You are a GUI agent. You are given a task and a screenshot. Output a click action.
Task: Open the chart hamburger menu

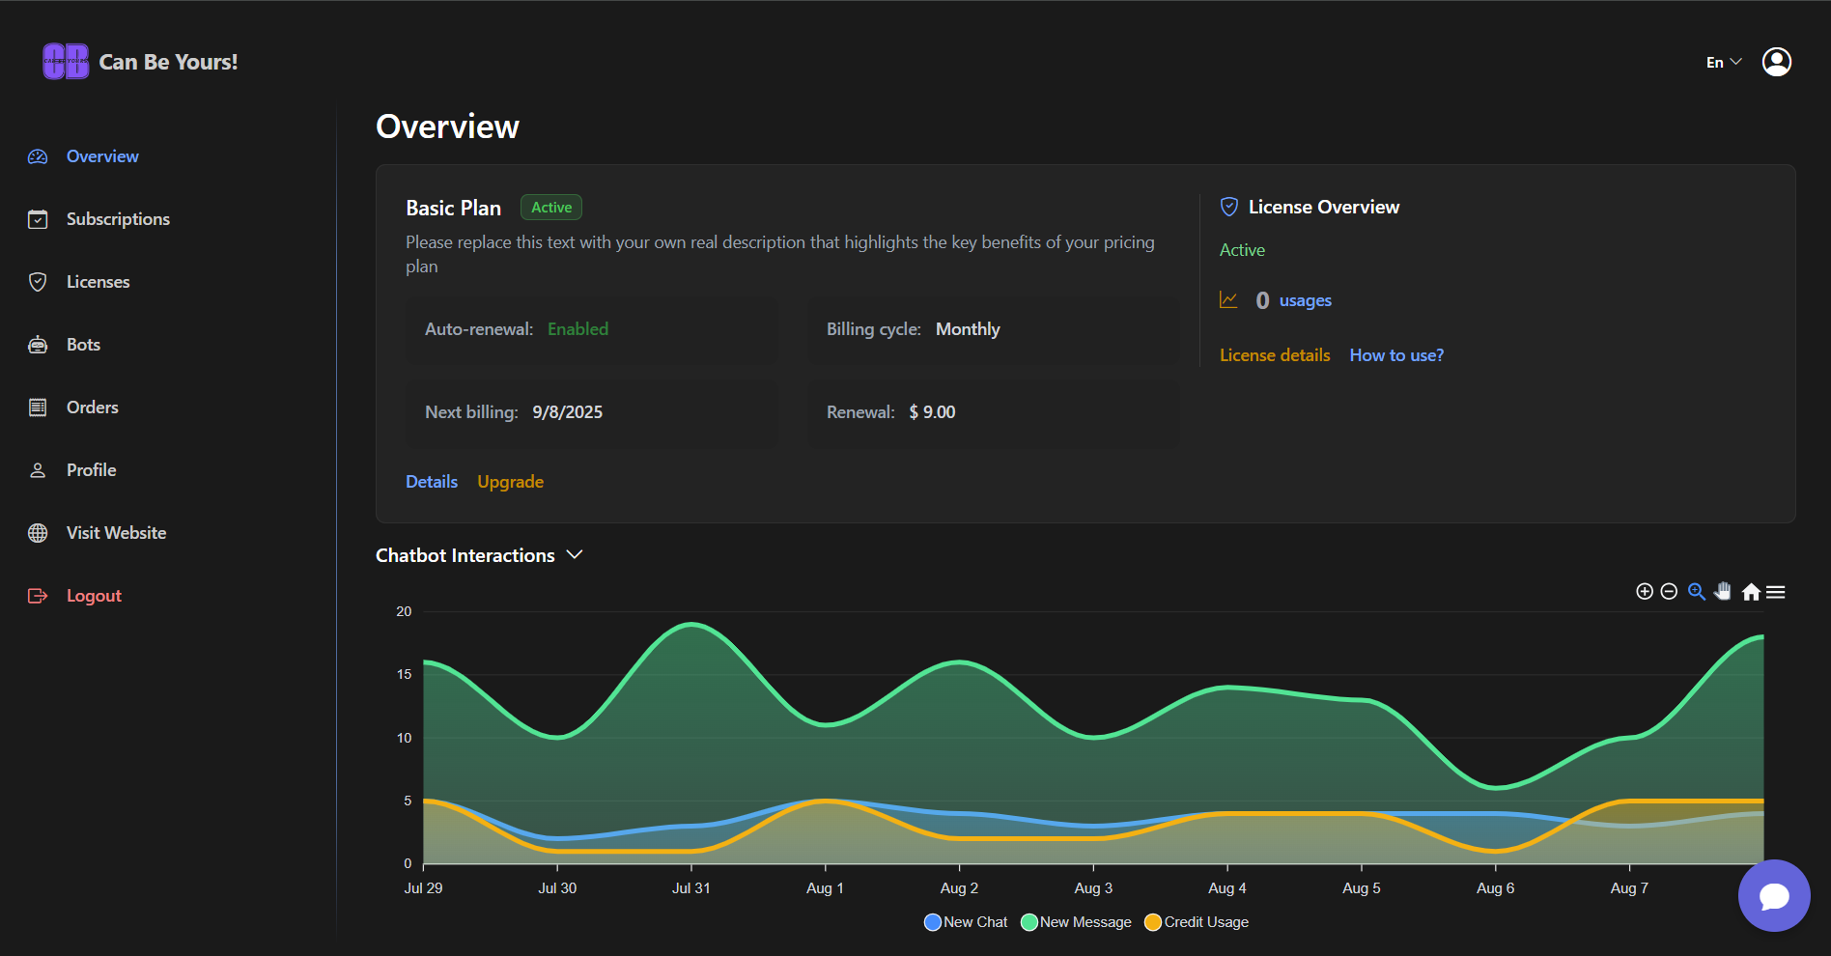[x=1776, y=592]
